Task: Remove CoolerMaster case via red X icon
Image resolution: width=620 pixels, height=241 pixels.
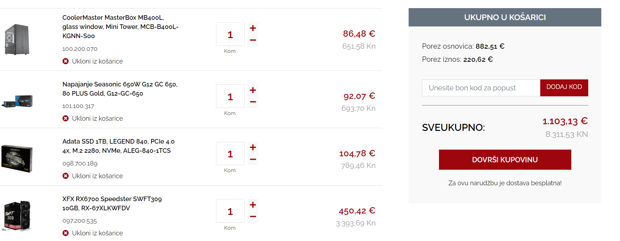Action: [66, 61]
